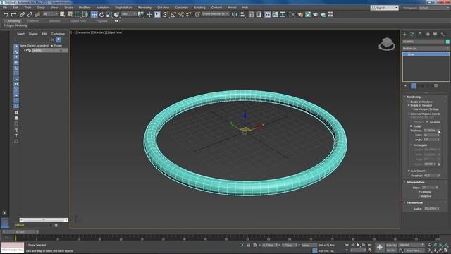This screenshot has height=254, width=451.
Task: Open the Sign In dropdown
Action: [385, 8]
